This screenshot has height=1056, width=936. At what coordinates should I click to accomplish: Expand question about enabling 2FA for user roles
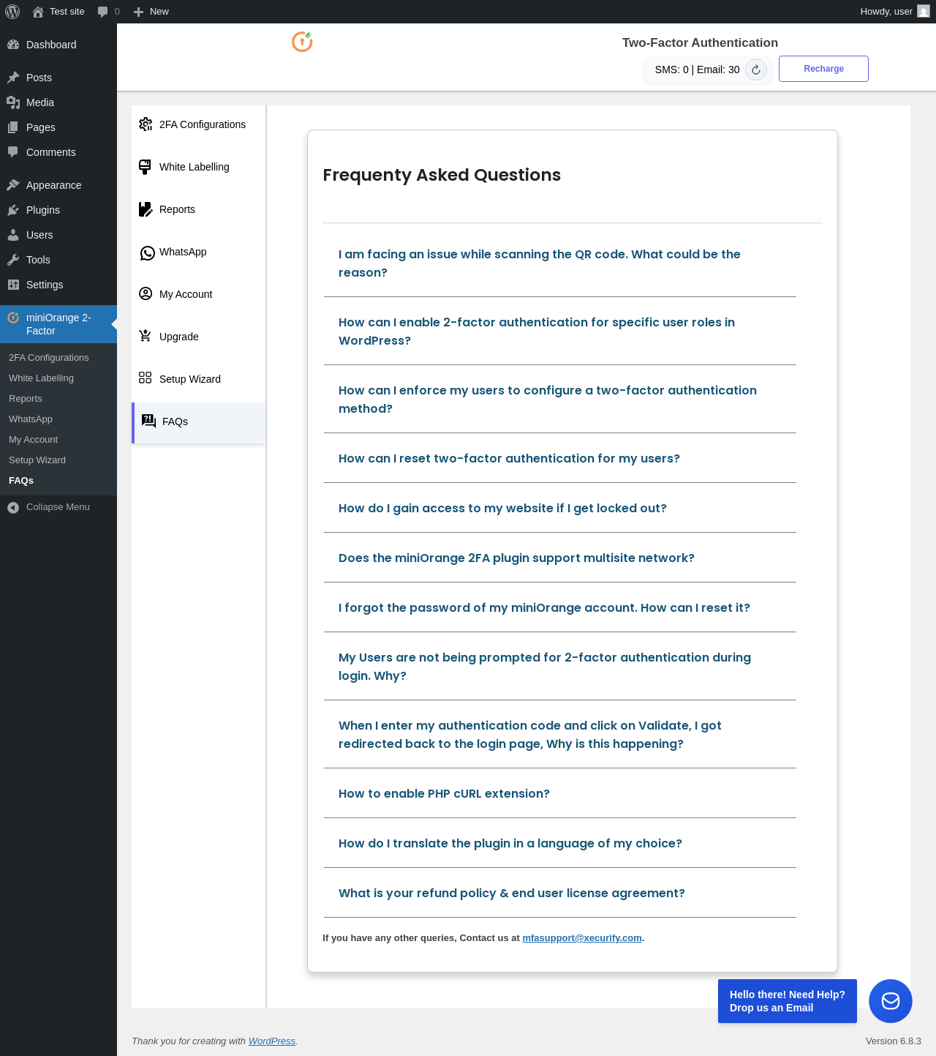(560, 332)
